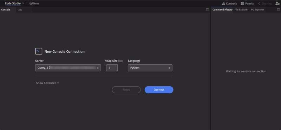Switch to the Log tab
The width and height of the screenshot is (281, 130).
(20, 10)
